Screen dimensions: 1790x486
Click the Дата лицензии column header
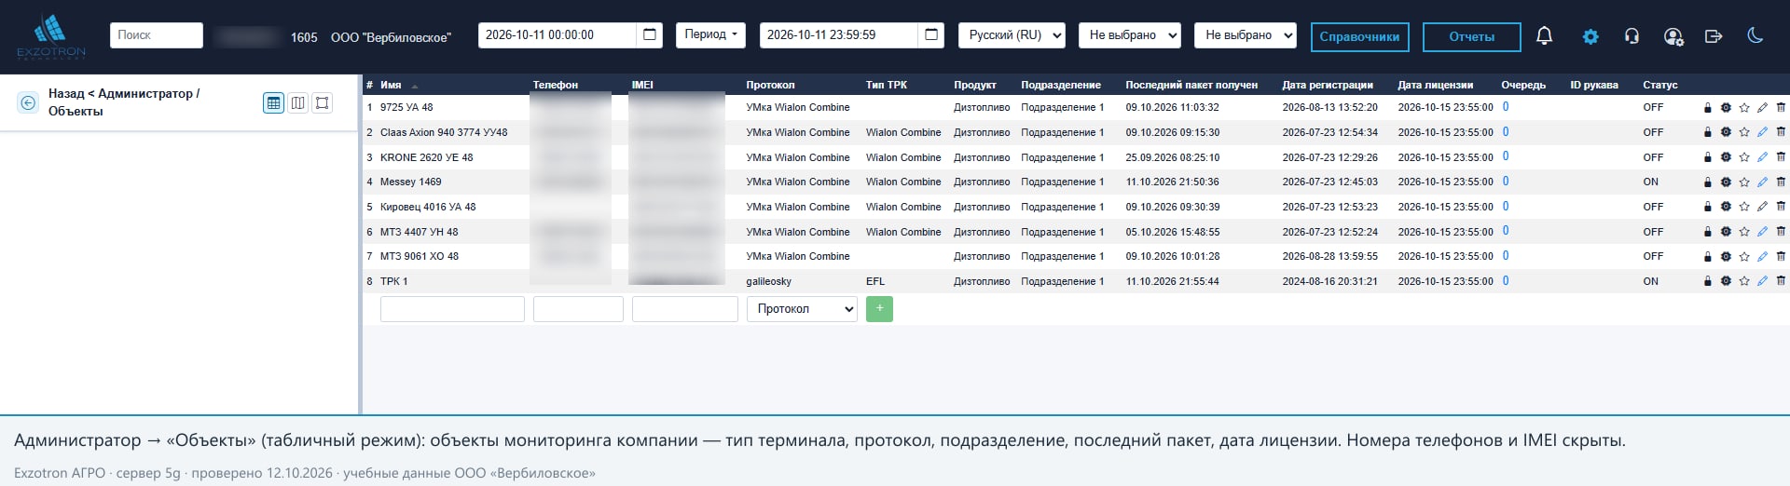pyautogui.click(x=1436, y=85)
